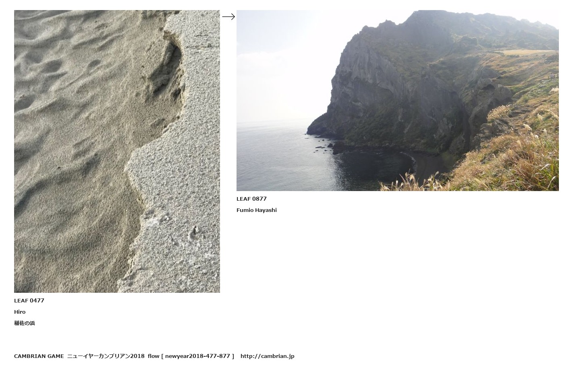Click the arrow icon between the photos
The height and width of the screenshot is (366, 573).
click(x=228, y=16)
